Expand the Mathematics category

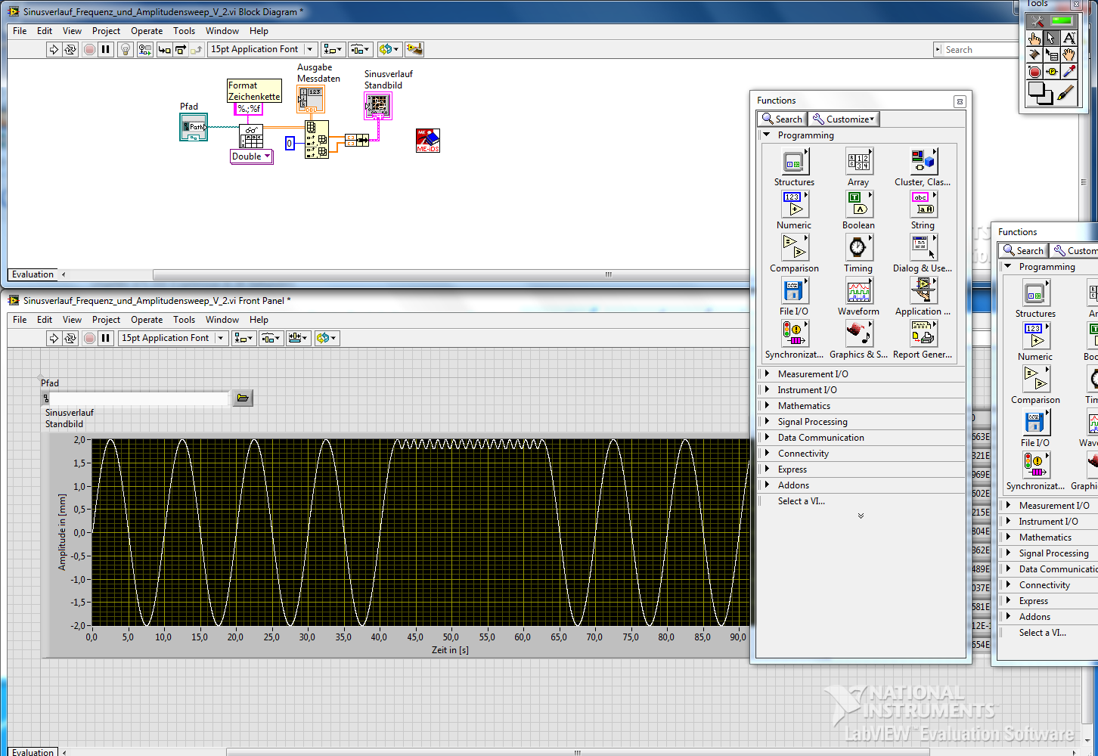(804, 406)
